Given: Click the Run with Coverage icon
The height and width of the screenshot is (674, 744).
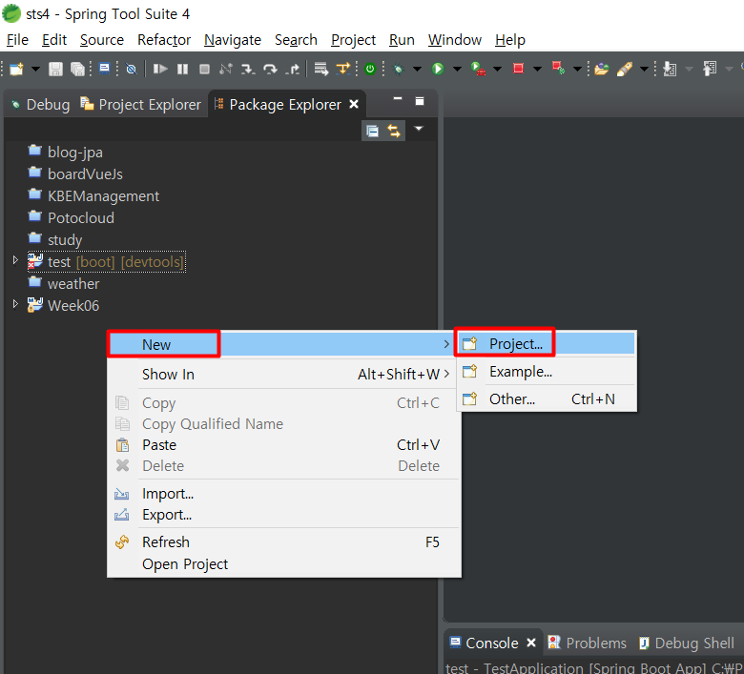Looking at the screenshot, I should point(478,70).
